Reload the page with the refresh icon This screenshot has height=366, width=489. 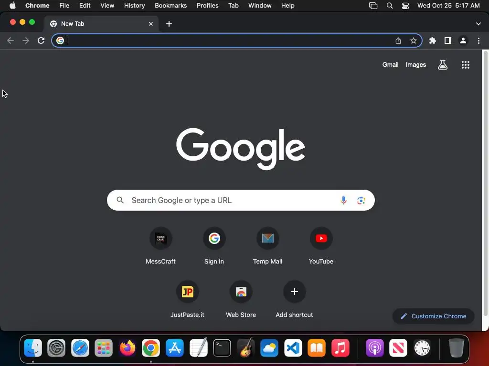41,41
